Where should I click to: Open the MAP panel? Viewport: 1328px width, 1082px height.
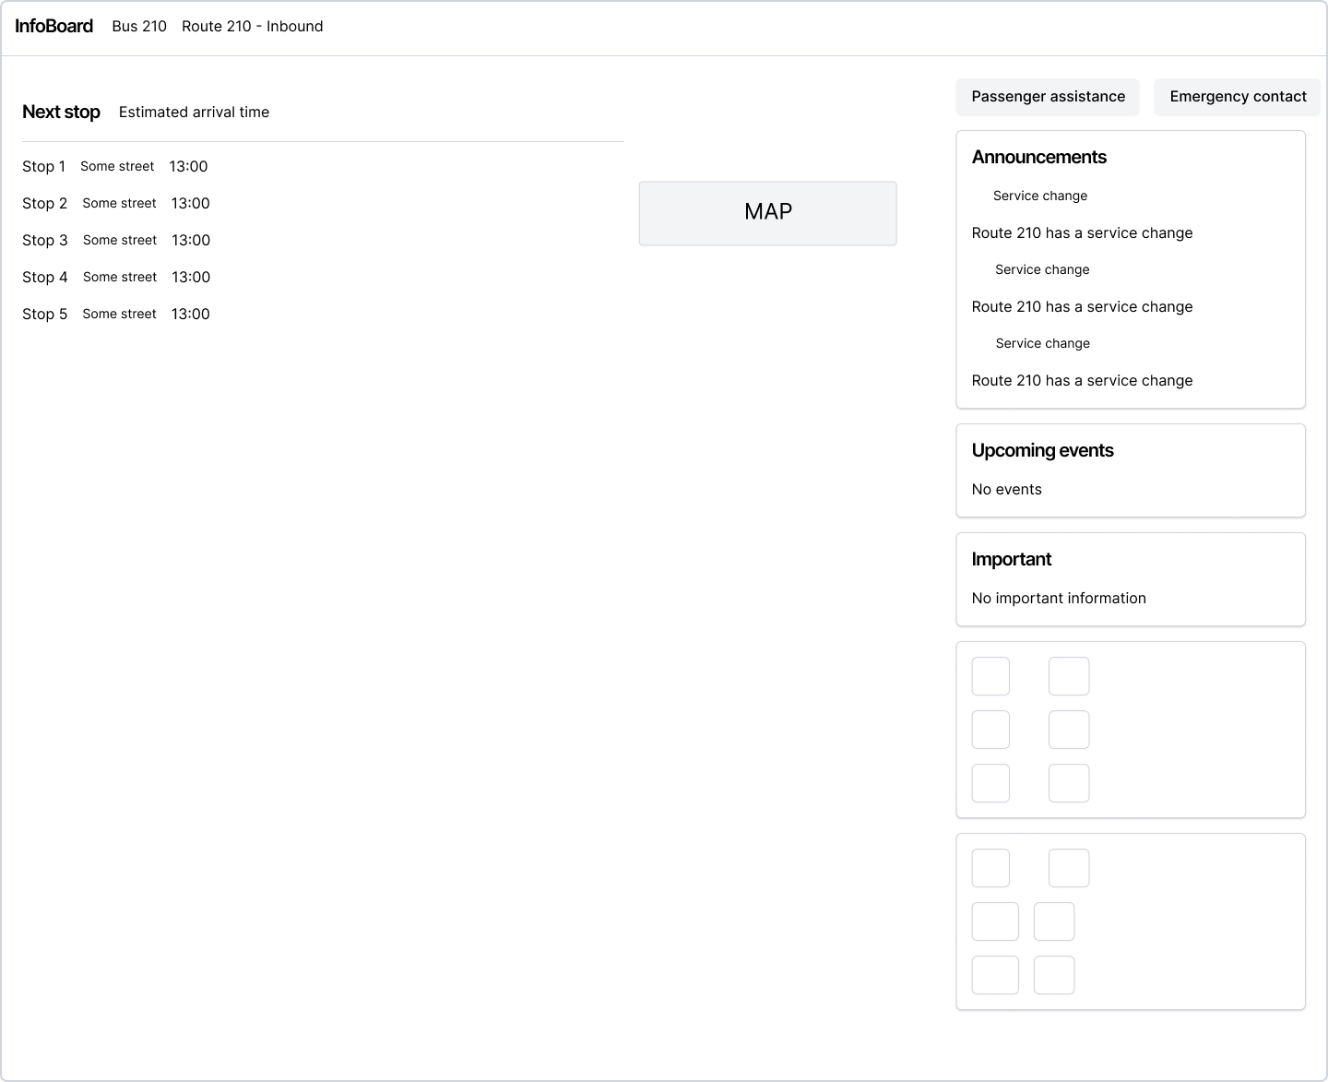[767, 213]
